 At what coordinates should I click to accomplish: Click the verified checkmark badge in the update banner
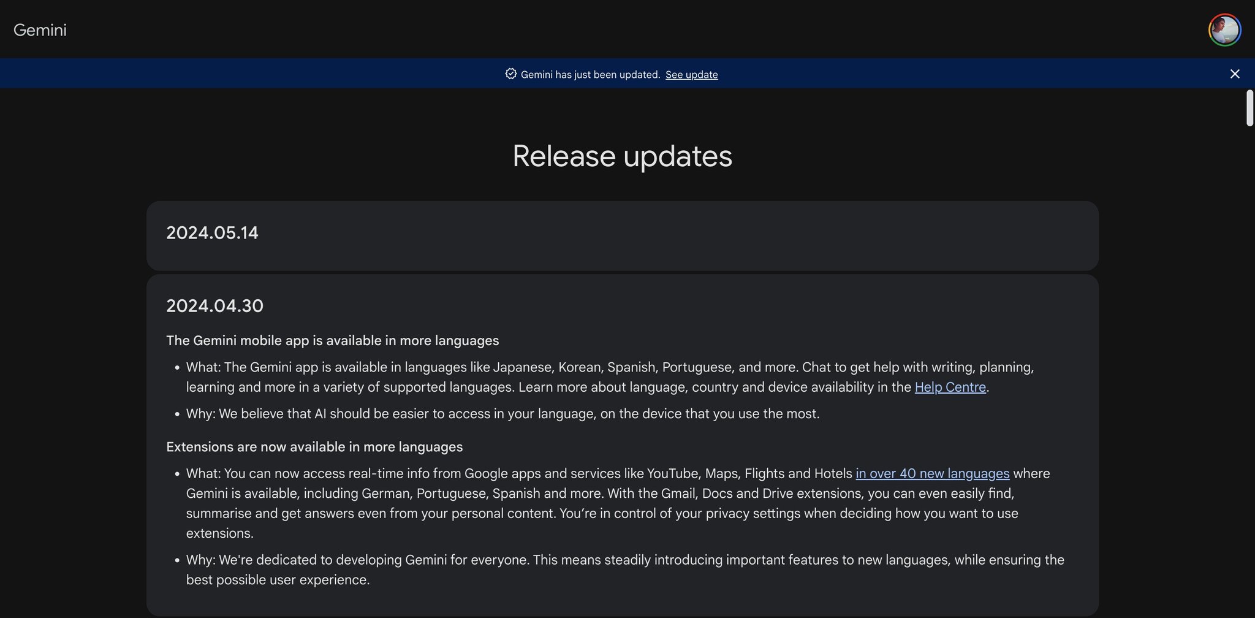tap(510, 74)
